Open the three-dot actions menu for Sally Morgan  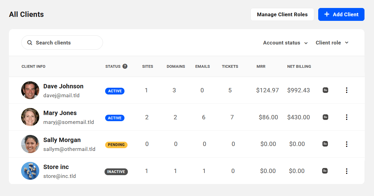pos(347,144)
